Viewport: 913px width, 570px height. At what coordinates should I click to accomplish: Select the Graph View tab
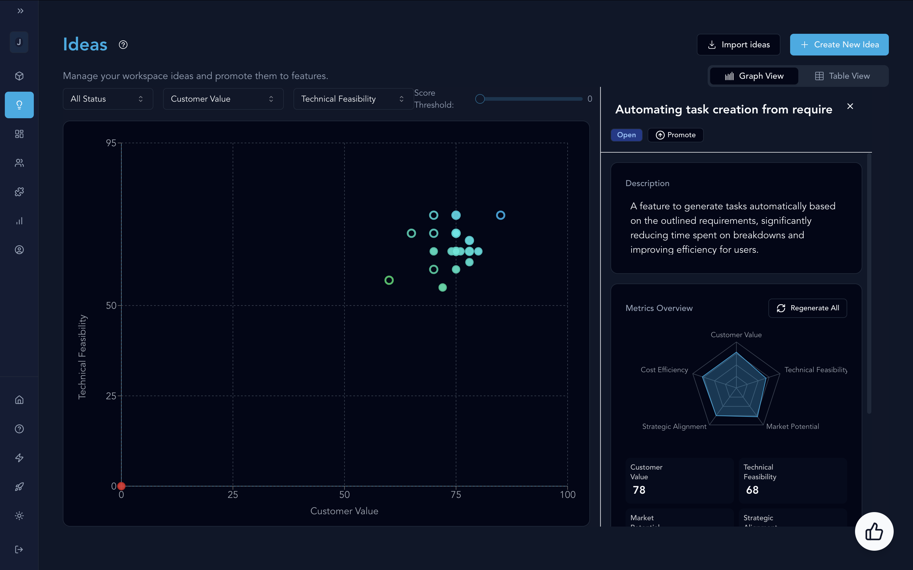click(754, 76)
